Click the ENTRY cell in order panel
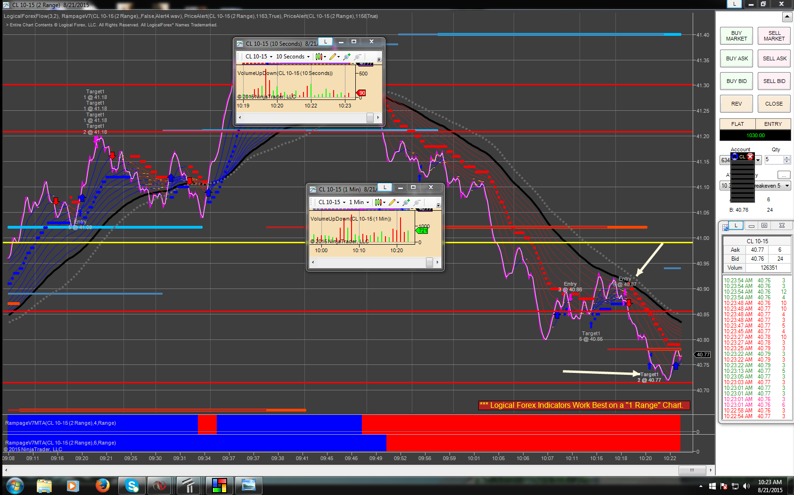This screenshot has width=794, height=495. point(773,124)
